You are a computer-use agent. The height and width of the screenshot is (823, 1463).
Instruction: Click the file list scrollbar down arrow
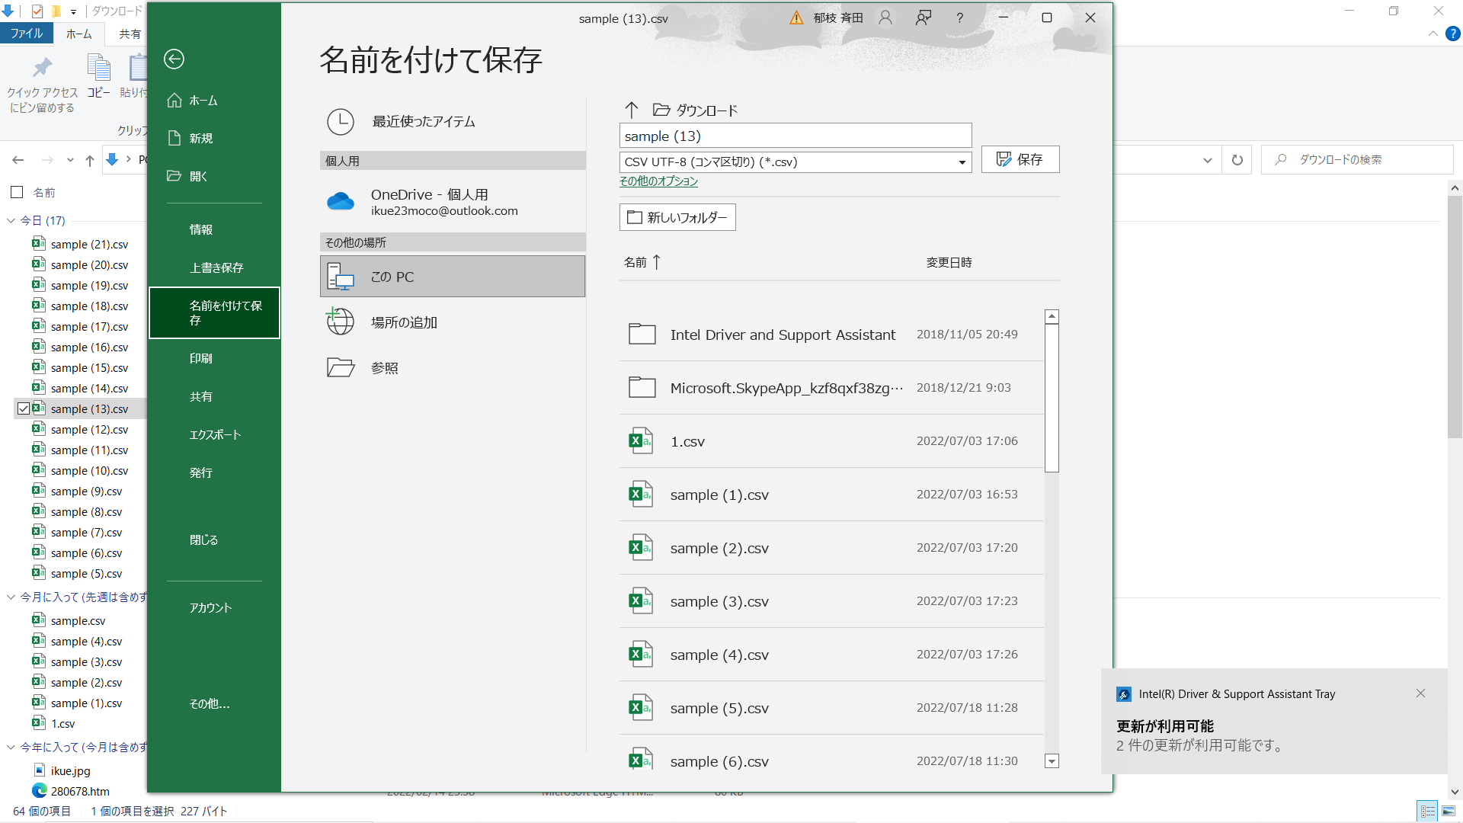1052,761
